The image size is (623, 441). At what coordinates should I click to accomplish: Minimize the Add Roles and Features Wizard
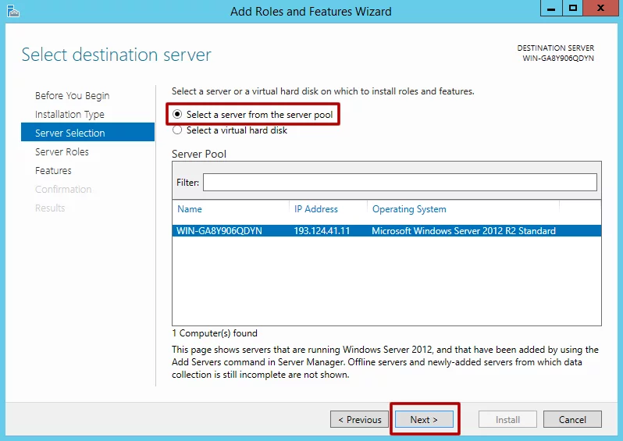tap(550, 9)
